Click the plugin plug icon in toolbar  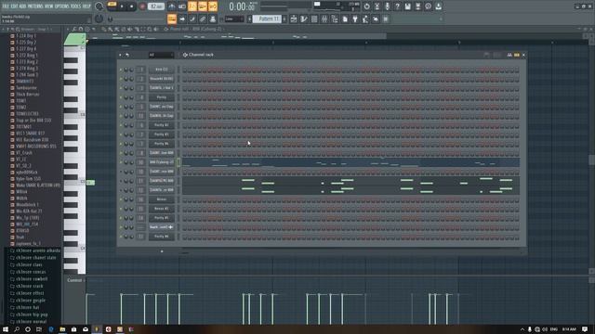[355, 19]
